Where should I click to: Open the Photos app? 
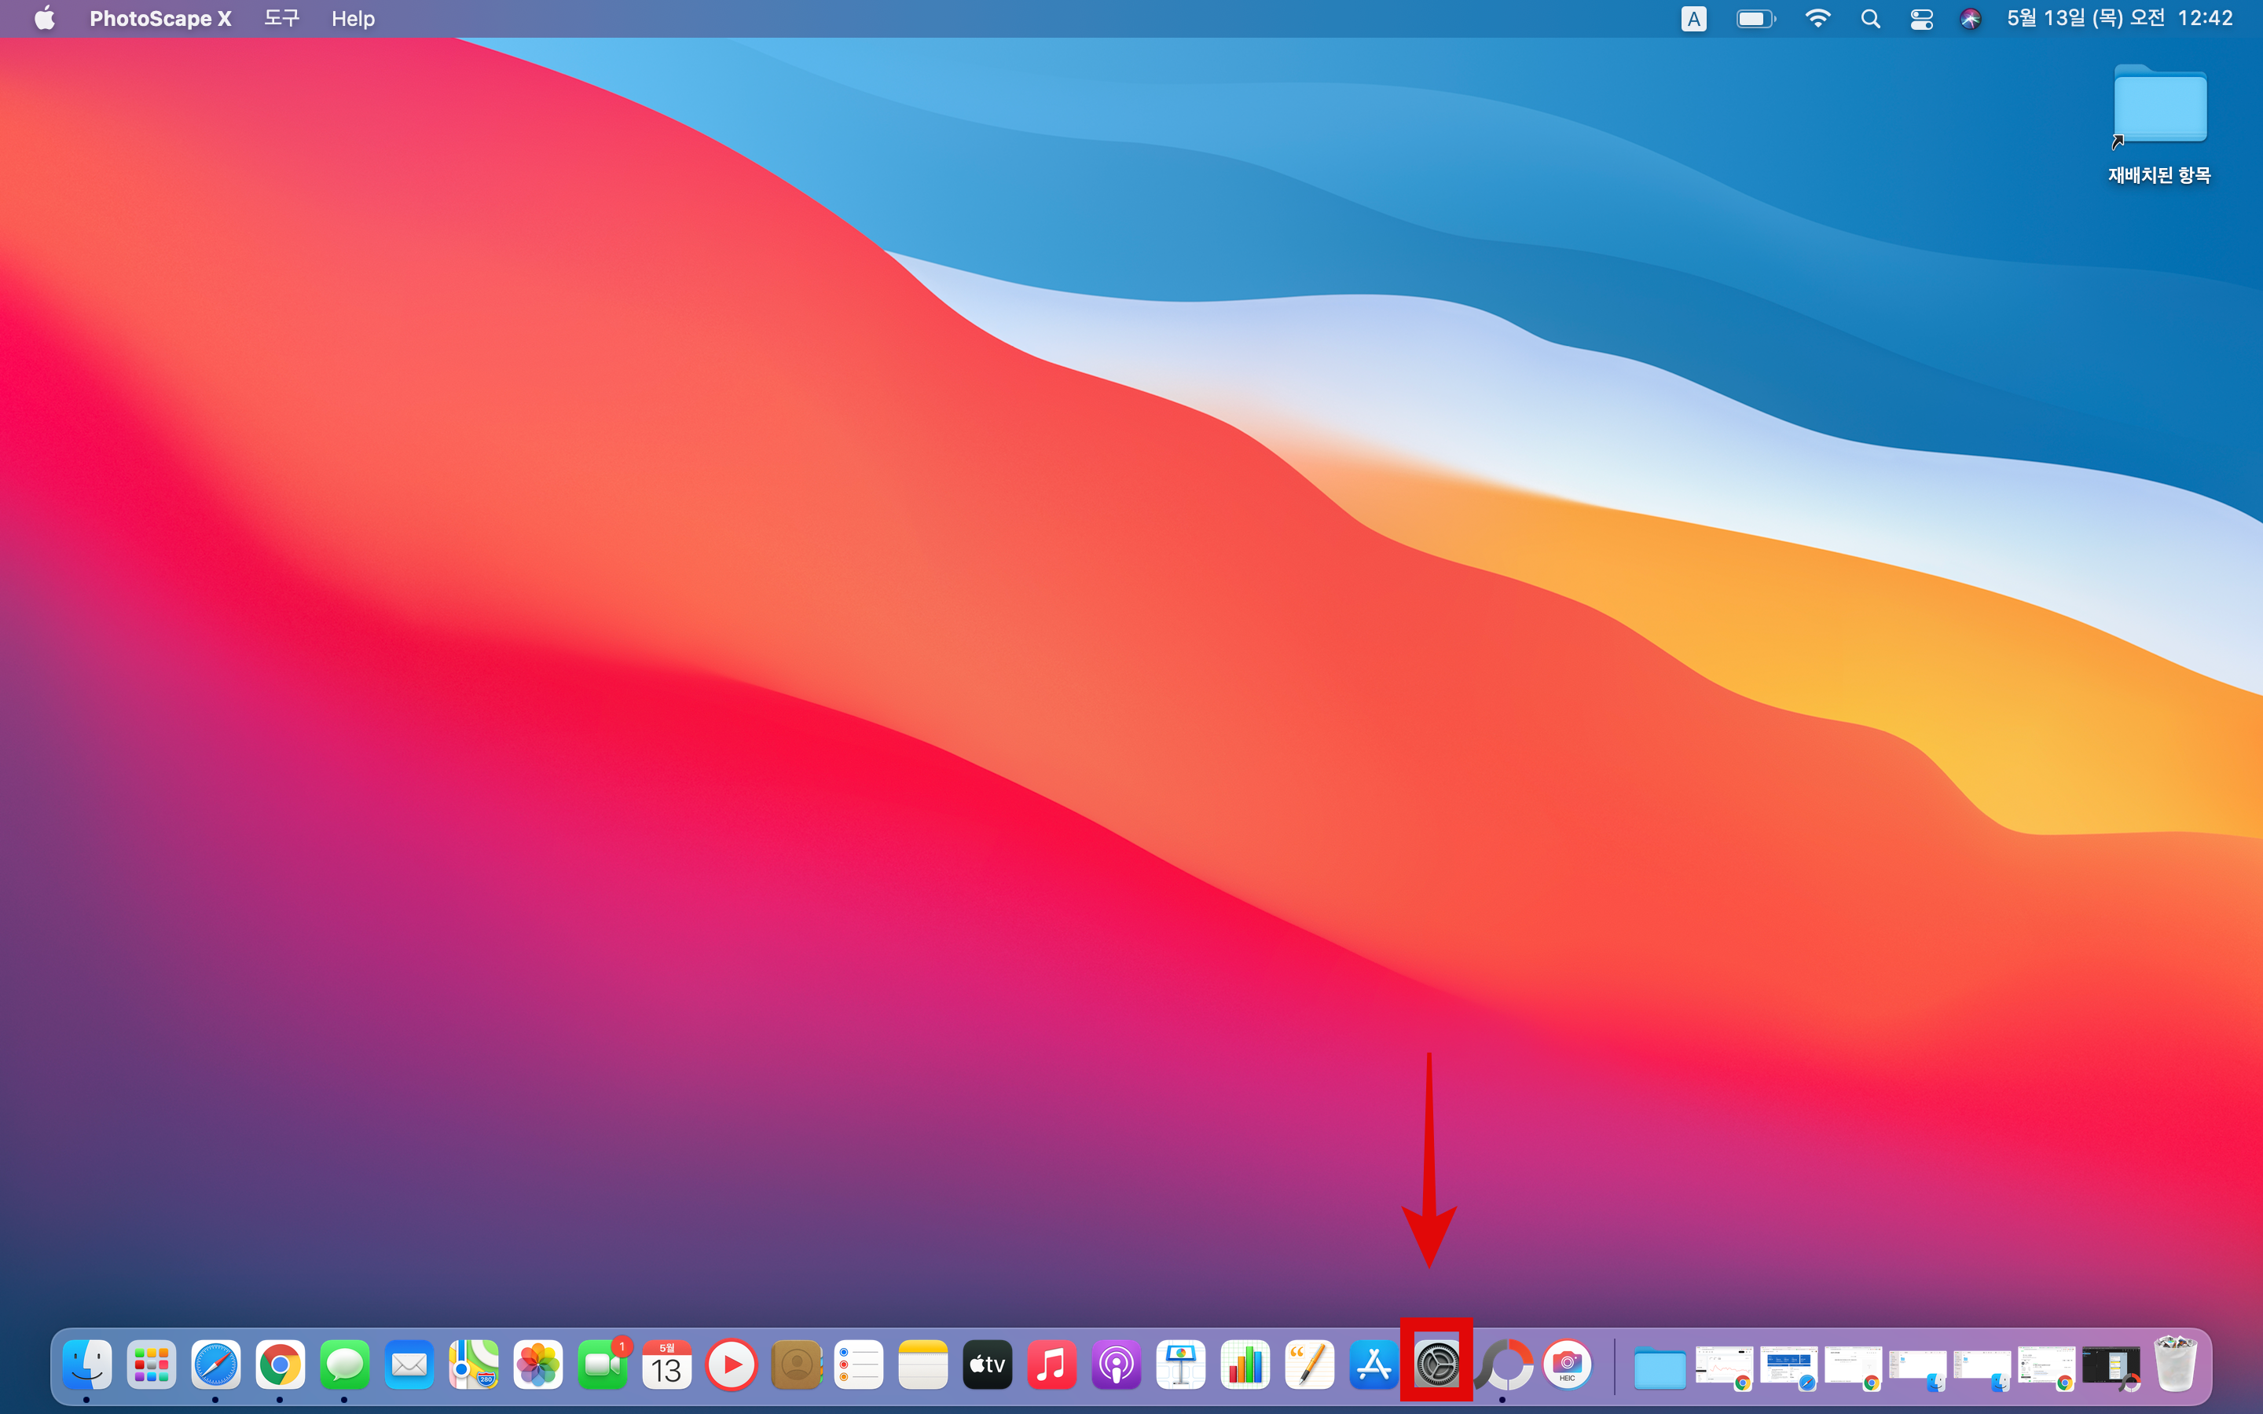tap(537, 1365)
